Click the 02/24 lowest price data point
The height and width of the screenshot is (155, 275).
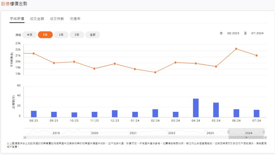(155, 72)
